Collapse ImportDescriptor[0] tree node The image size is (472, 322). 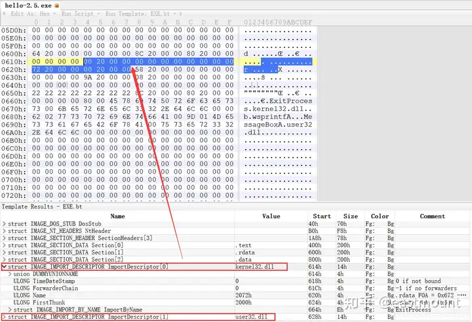point(4,266)
